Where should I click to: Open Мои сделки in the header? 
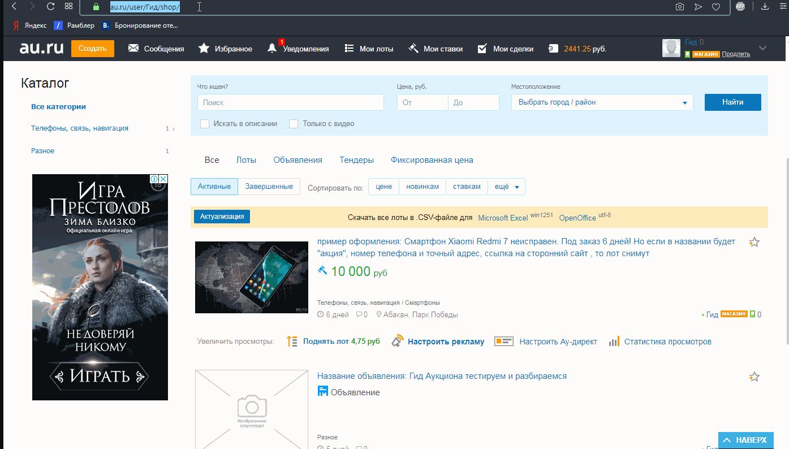tap(505, 49)
